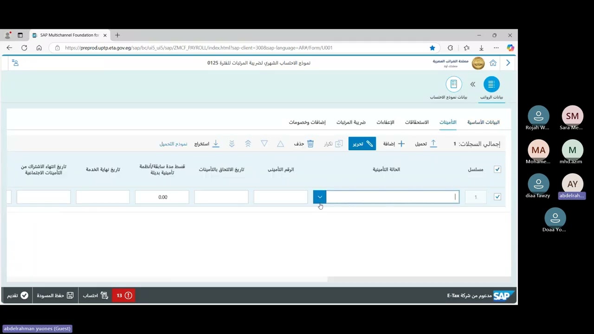Viewport: 594px width, 334px height.
Task: Select participant AY abdelrahman avatar
Action: point(572,184)
